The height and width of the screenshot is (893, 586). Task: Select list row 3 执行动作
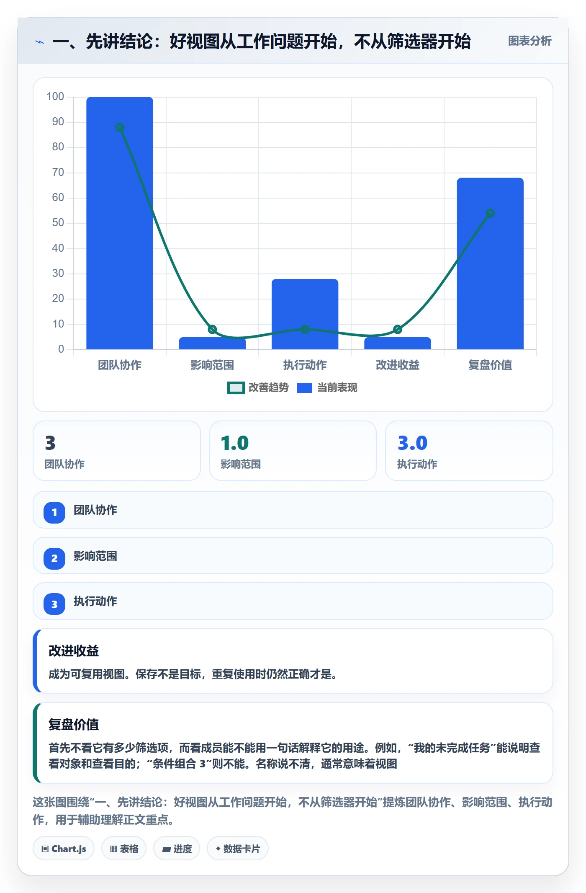[x=293, y=601]
